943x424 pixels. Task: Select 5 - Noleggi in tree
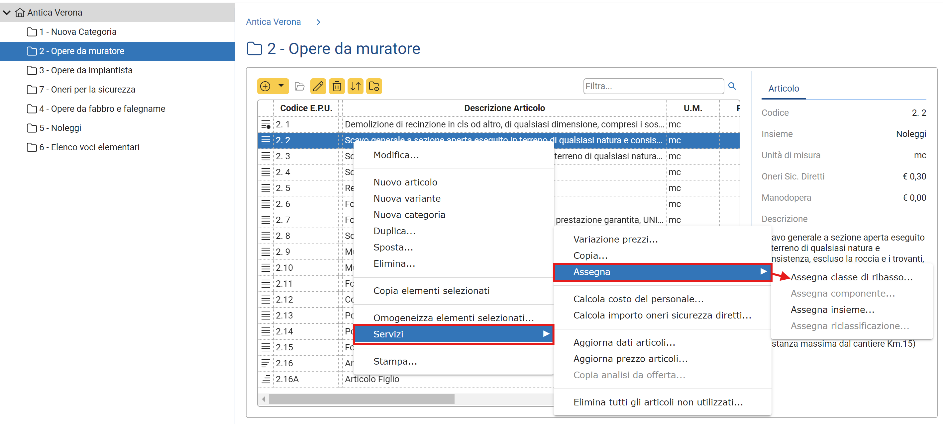(60, 128)
